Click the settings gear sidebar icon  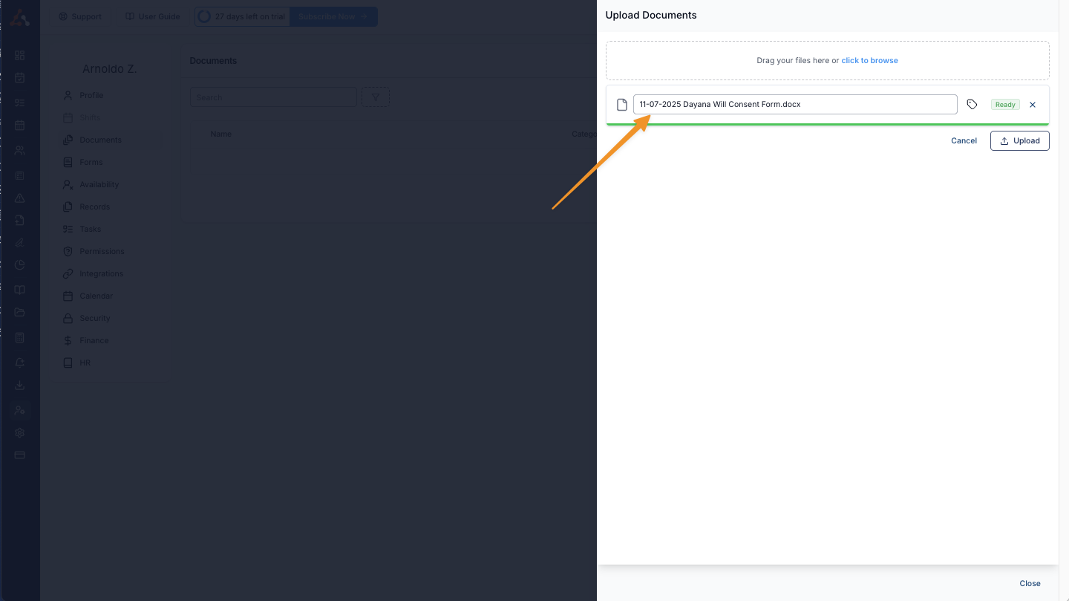tap(20, 432)
